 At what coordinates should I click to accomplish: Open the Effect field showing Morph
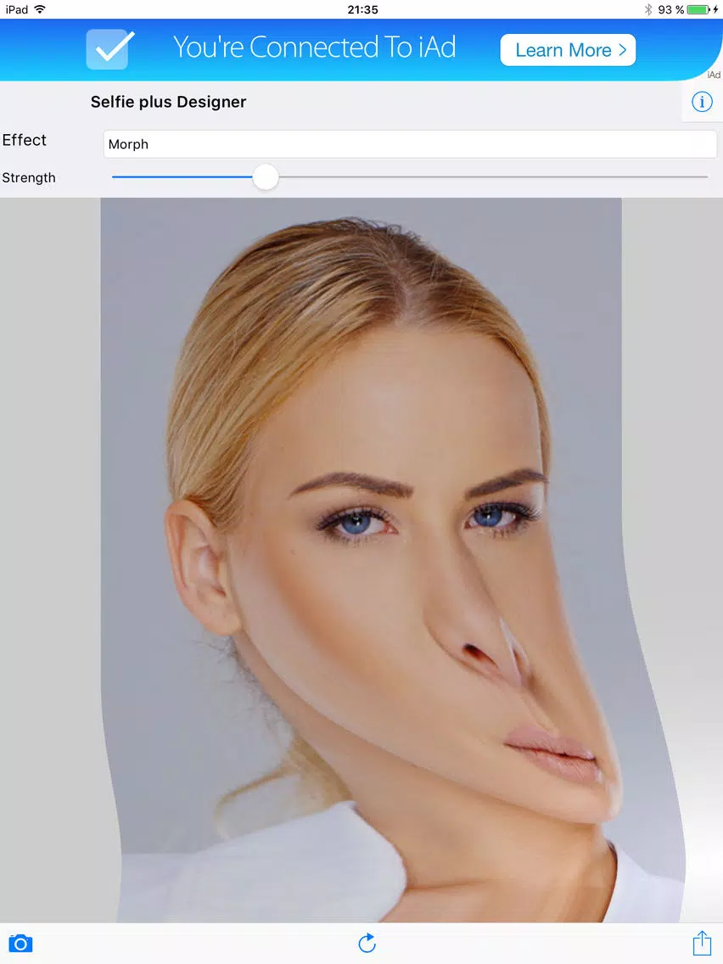[x=410, y=144]
